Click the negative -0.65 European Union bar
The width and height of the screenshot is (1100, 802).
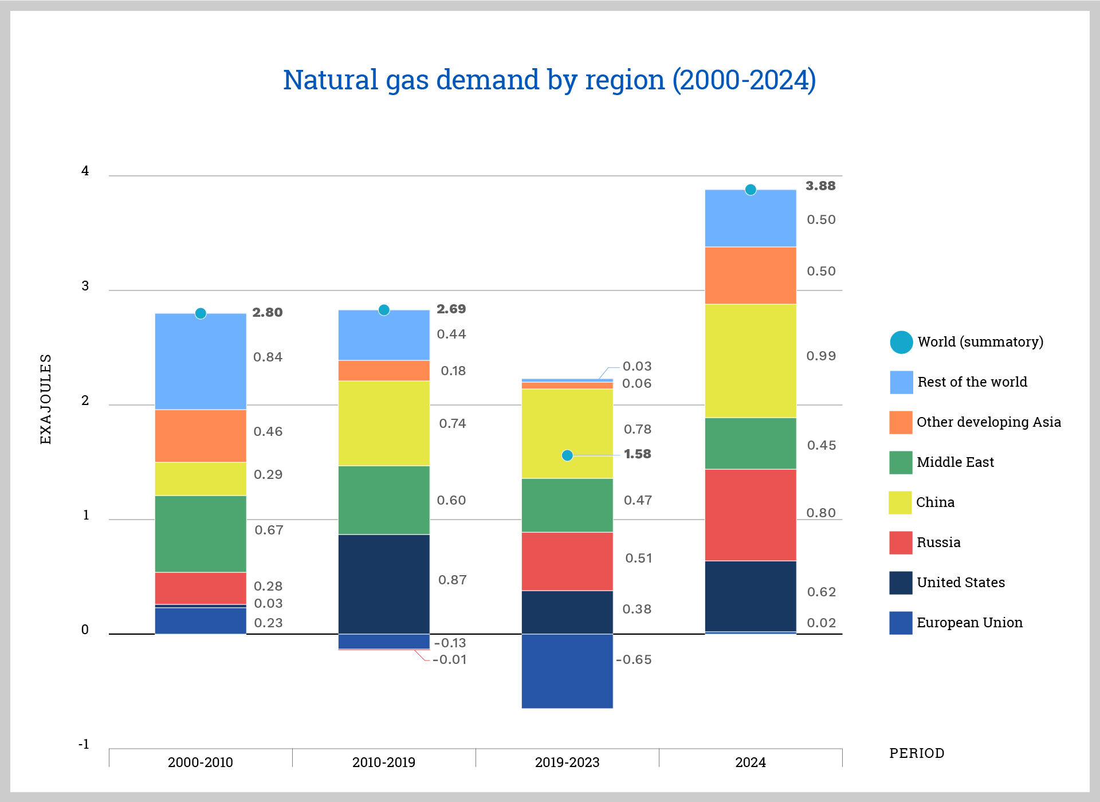pos(567,671)
